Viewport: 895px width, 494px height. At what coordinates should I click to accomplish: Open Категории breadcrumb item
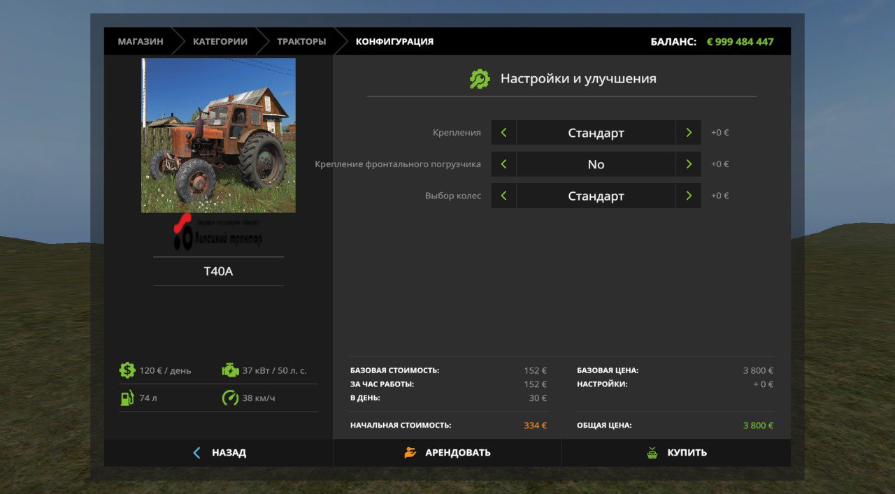[x=220, y=41]
